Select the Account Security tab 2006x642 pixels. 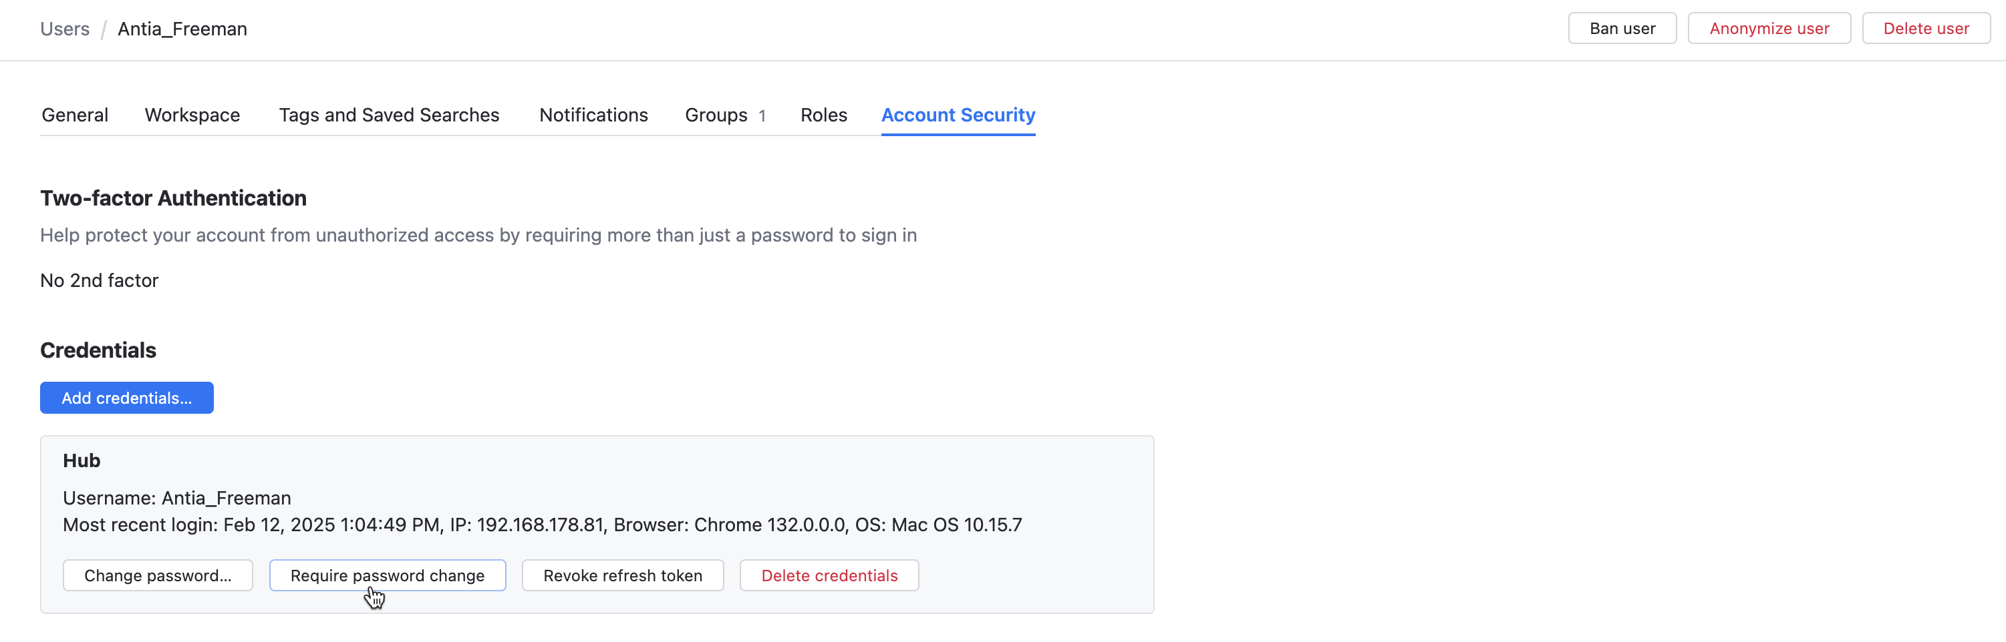point(958,114)
